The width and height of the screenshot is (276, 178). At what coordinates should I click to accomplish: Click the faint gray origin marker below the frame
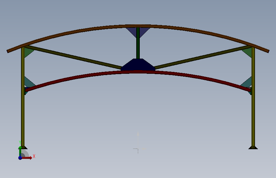(x=138, y=149)
